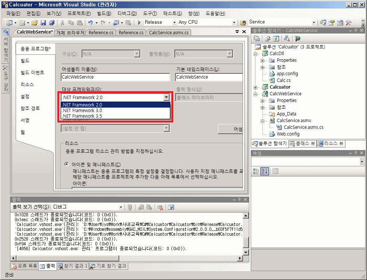Viewport: 367px width, 280px height.
Task: Click the Redo arrow icon
Action: pos(103,22)
